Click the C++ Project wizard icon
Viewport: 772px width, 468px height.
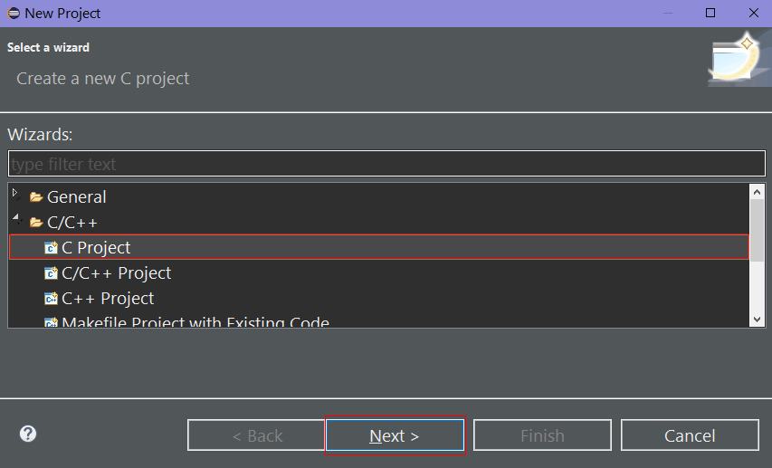tap(51, 299)
